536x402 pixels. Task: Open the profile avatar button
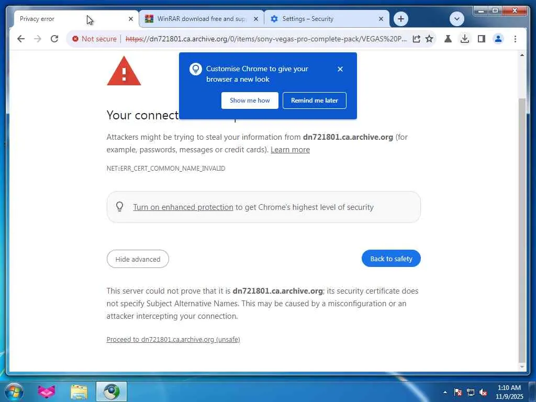pyautogui.click(x=498, y=39)
